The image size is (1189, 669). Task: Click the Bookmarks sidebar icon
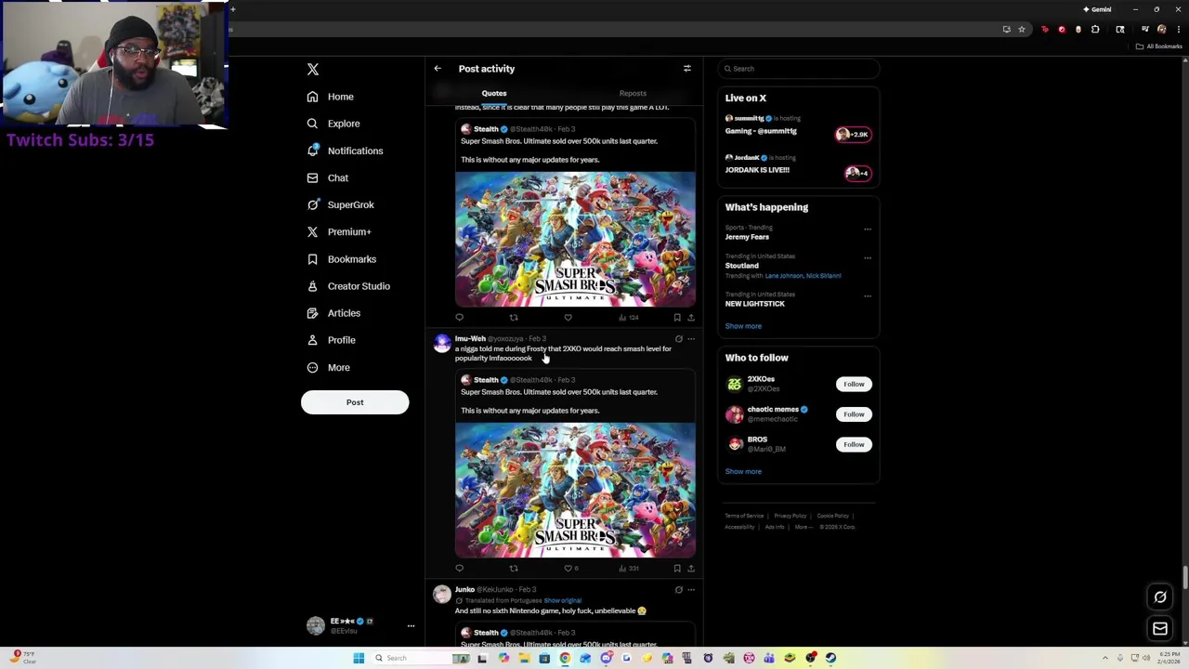[x=312, y=259]
